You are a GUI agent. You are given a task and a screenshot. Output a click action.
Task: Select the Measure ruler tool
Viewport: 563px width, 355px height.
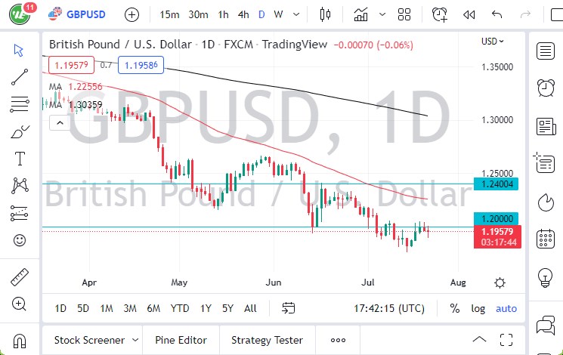(x=20, y=276)
